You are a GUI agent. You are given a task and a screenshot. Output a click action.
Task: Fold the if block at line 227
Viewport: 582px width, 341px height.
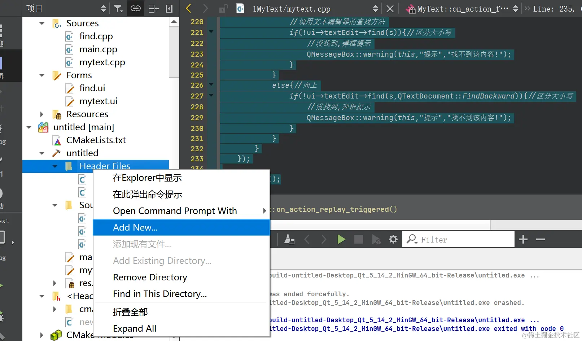tap(211, 95)
